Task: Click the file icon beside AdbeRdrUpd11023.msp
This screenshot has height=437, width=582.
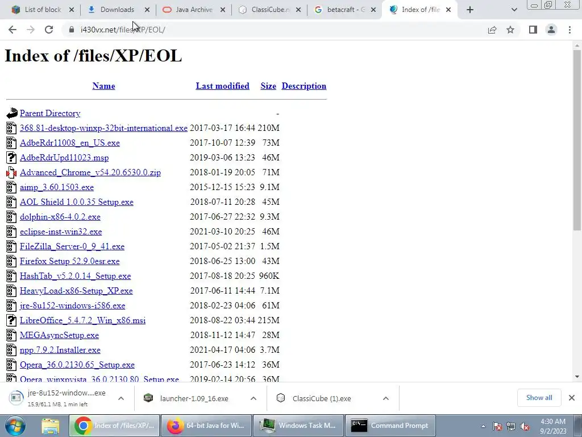Action: [11, 158]
